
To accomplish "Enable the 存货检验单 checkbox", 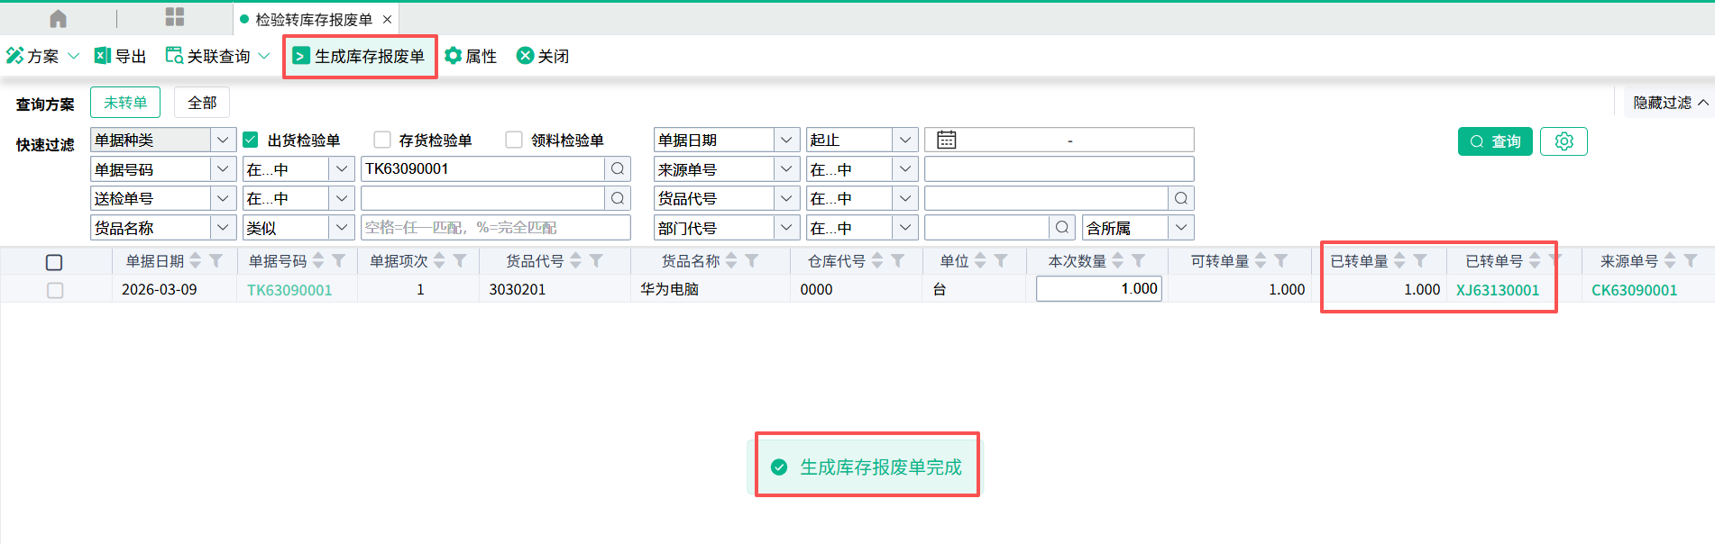I will [x=382, y=140].
